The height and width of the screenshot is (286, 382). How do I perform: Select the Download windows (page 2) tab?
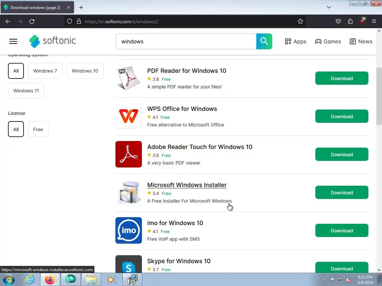pos(35,8)
